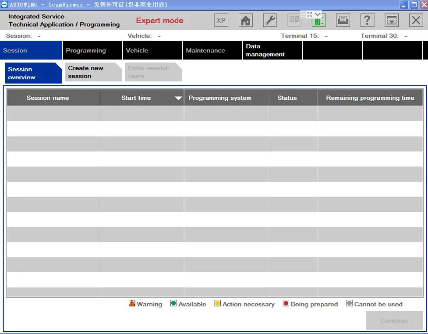The image size is (428, 334).
Task: Open the wrench settings tool
Action: pyautogui.click(x=270, y=20)
